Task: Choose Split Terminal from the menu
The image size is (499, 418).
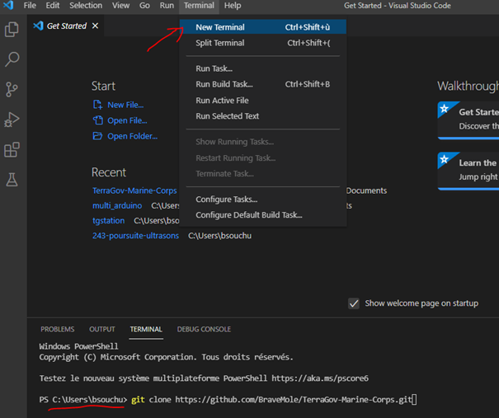Action: (263, 43)
